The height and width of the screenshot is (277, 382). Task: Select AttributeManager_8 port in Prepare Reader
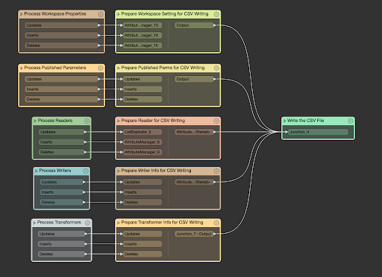tap(143, 142)
